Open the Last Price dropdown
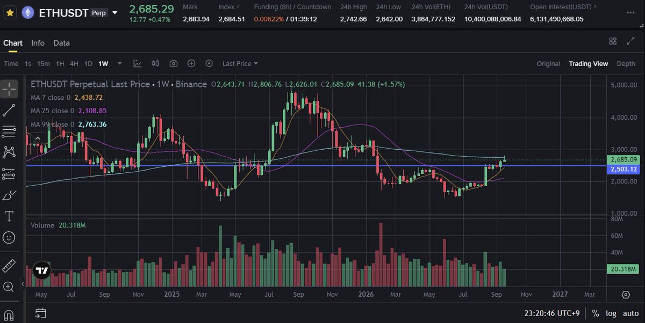Screen dimensions: 645x323 tap(240, 63)
